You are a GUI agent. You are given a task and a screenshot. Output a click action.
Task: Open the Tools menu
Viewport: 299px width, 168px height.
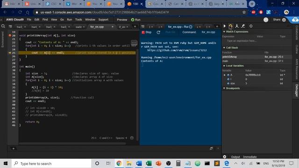pos(78,20)
